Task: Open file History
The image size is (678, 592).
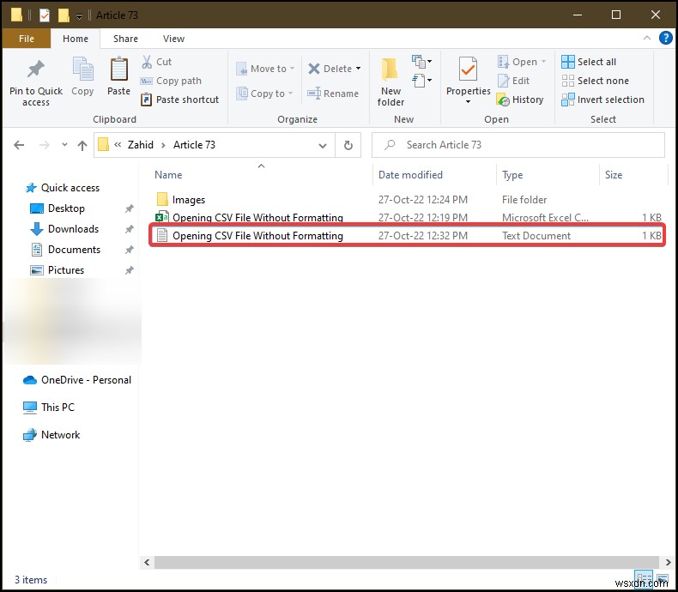Action: click(520, 100)
